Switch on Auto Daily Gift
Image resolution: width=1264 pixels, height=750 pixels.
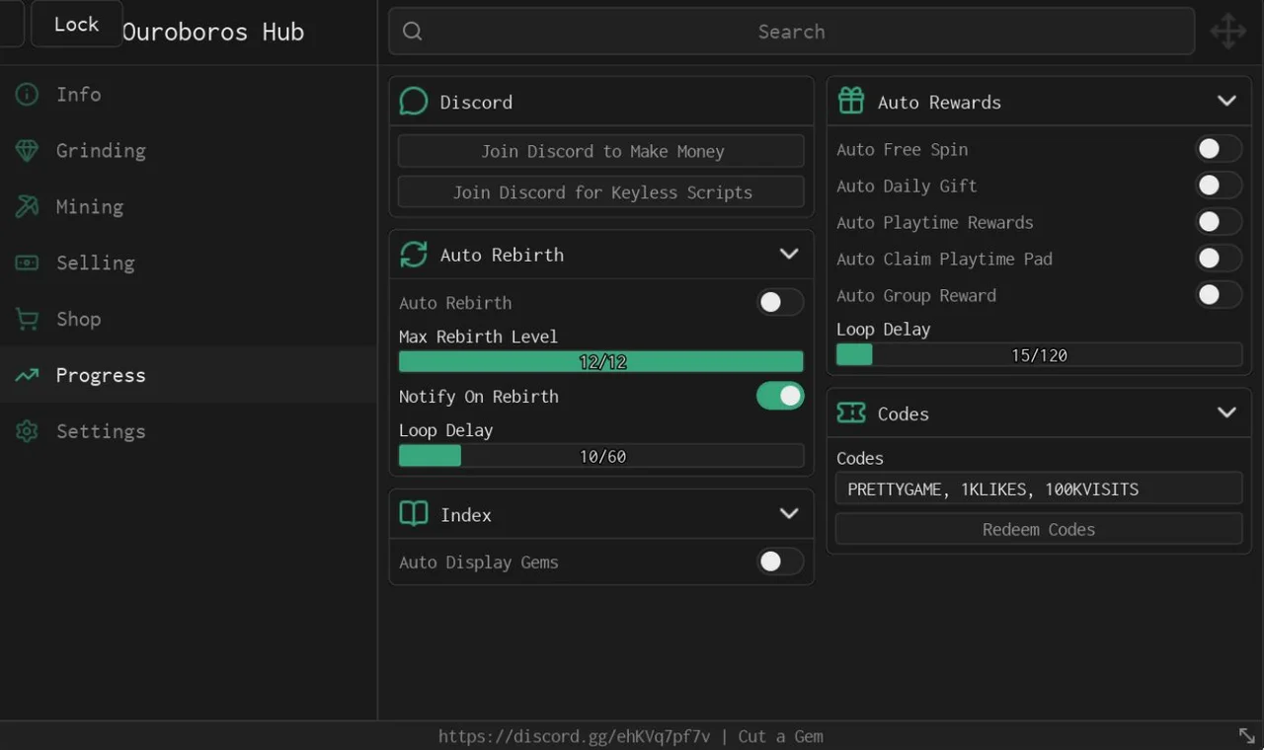coord(1219,186)
